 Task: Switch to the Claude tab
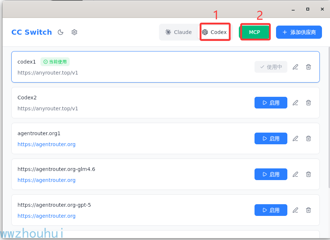[178, 32]
